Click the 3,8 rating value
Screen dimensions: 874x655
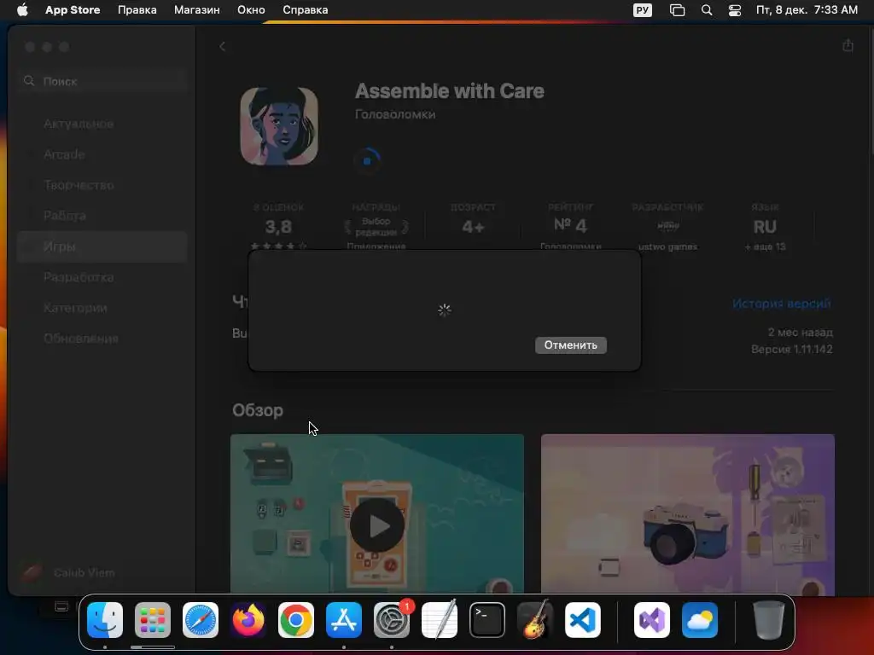(278, 227)
